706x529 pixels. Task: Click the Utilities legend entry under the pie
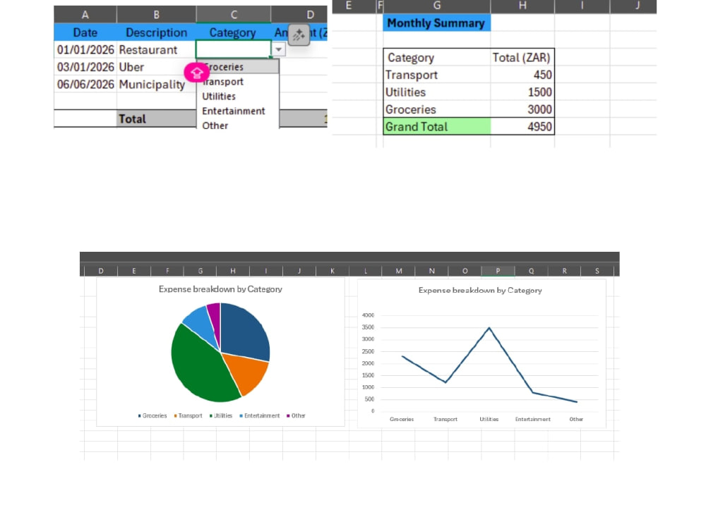(x=220, y=415)
